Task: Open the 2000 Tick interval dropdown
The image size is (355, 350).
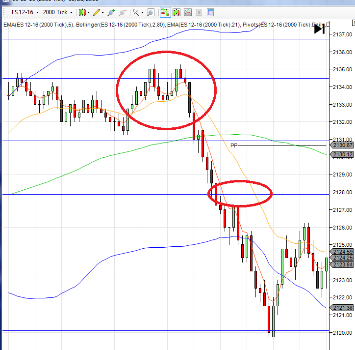Action: pos(57,12)
